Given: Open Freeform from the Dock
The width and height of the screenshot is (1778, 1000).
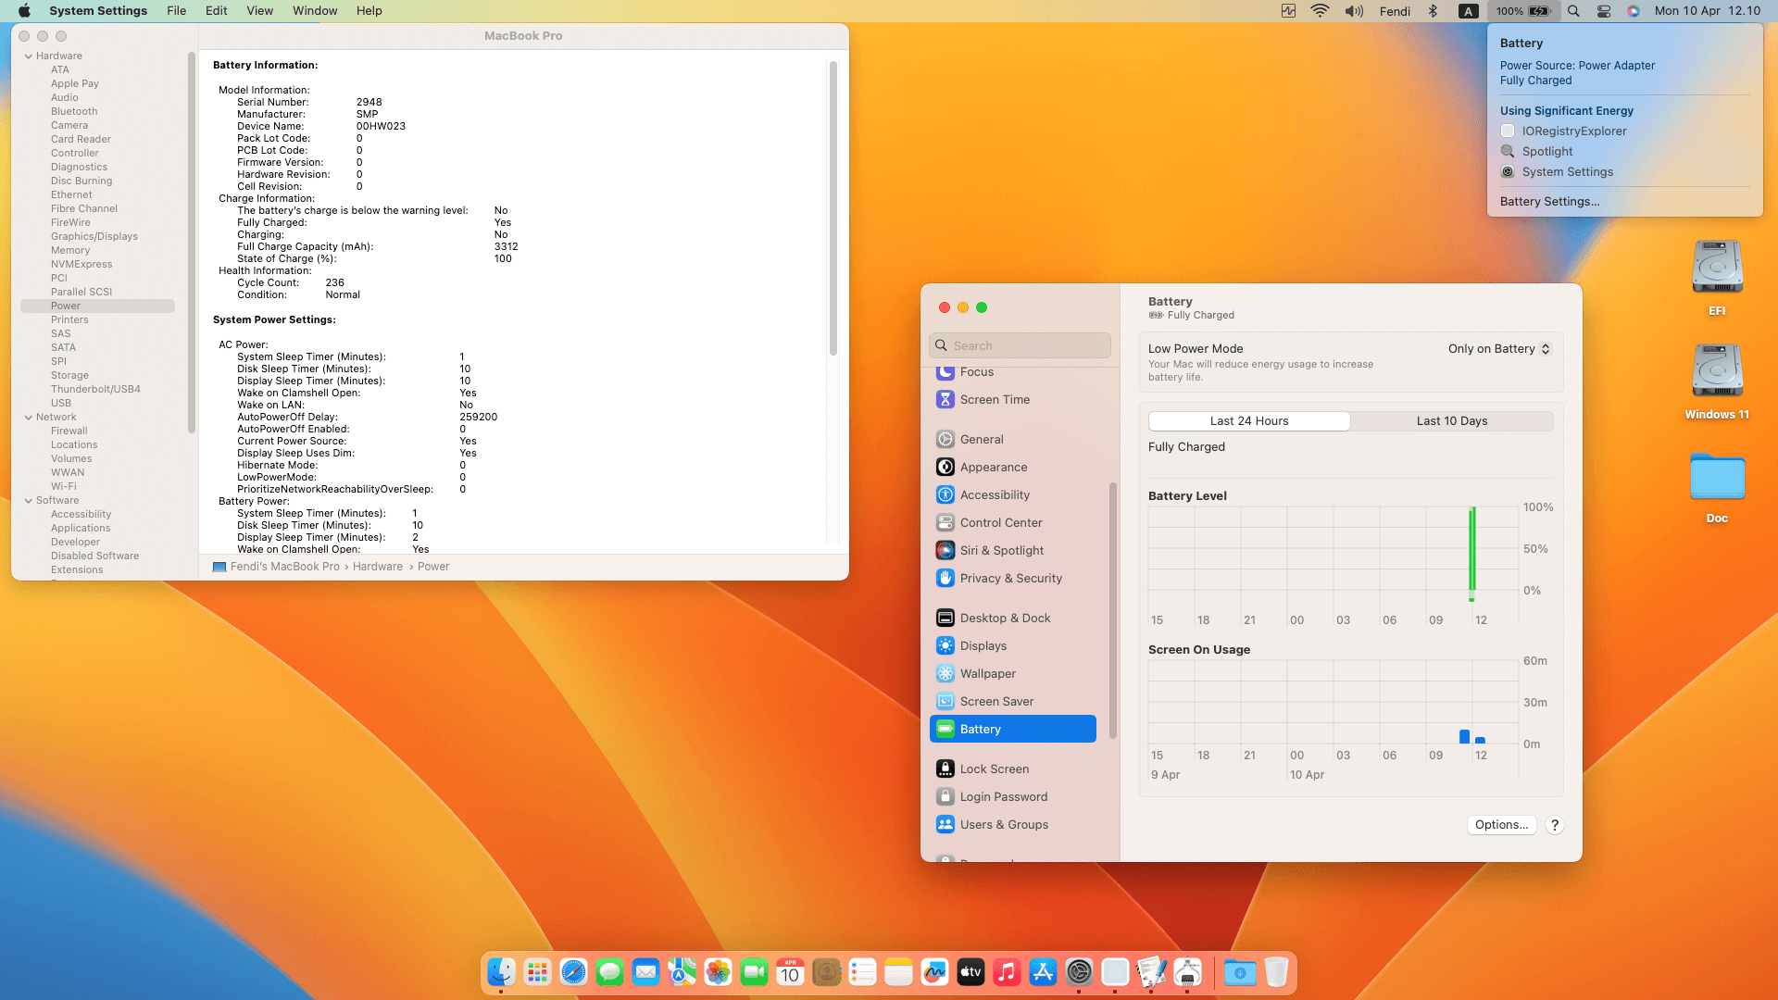Looking at the screenshot, I should pyautogui.click(x=934, y=972).
